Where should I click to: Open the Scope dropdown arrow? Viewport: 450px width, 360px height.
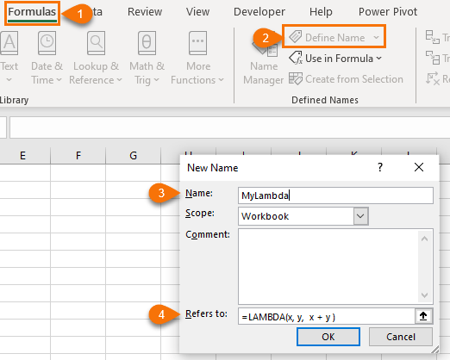pyautogui.click(x=360, y=216)
